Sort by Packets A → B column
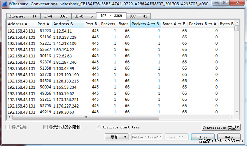This screenshot has height=146, width=247. [x=145, y=24]
